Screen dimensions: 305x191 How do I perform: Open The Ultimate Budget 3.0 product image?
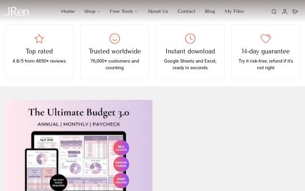coord(79,145)
